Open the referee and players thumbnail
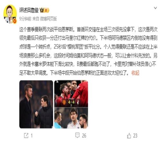The width and height of the screenshot is (161, 142). click(71, 118)
